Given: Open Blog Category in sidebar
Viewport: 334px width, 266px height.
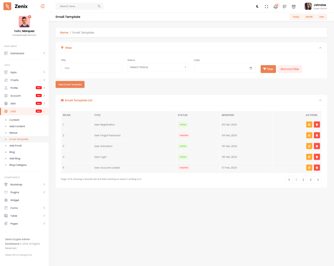Looking at the screenshot, I should click(18, 165).
